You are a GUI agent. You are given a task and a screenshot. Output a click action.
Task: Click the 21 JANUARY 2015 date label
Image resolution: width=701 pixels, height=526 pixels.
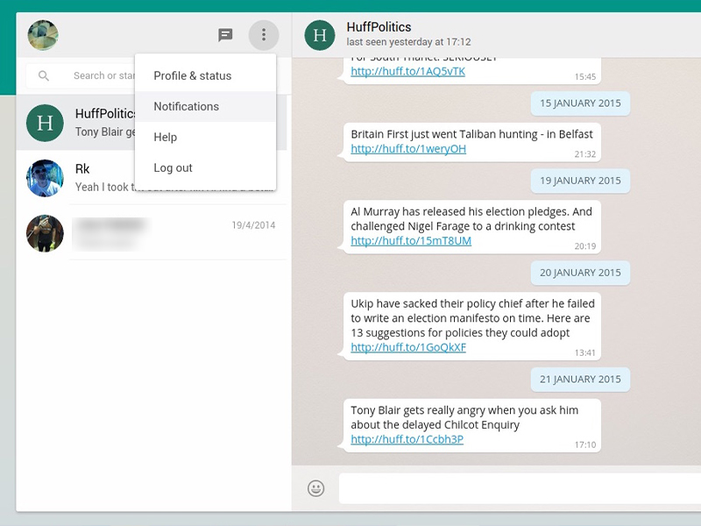580,380
